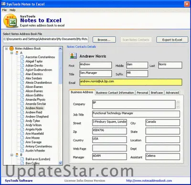Switch to the Briefcase tab

pos(157,93)
